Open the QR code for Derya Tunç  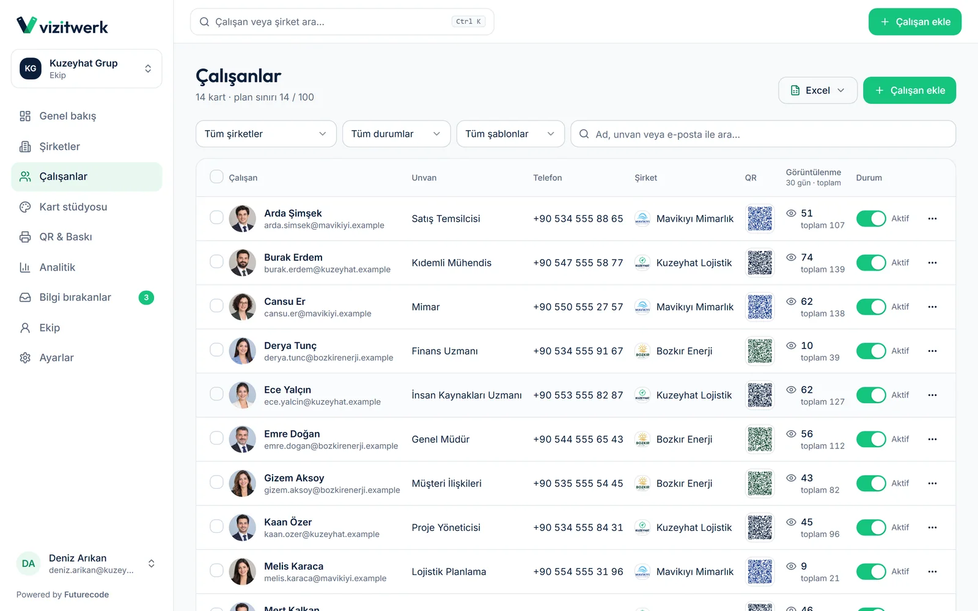click(x=760, y=351)
